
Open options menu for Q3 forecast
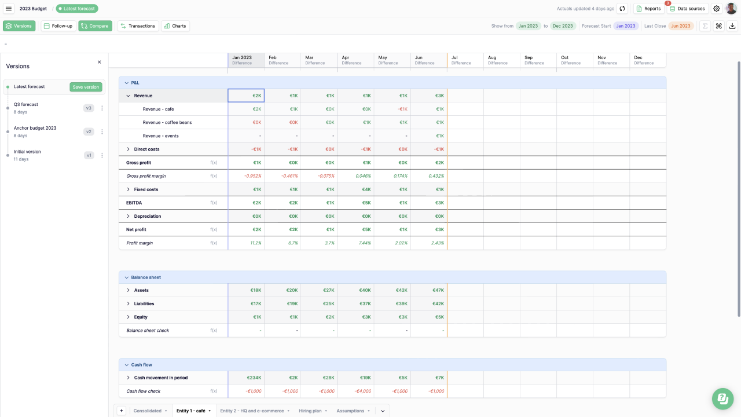[x=102, y=108]
